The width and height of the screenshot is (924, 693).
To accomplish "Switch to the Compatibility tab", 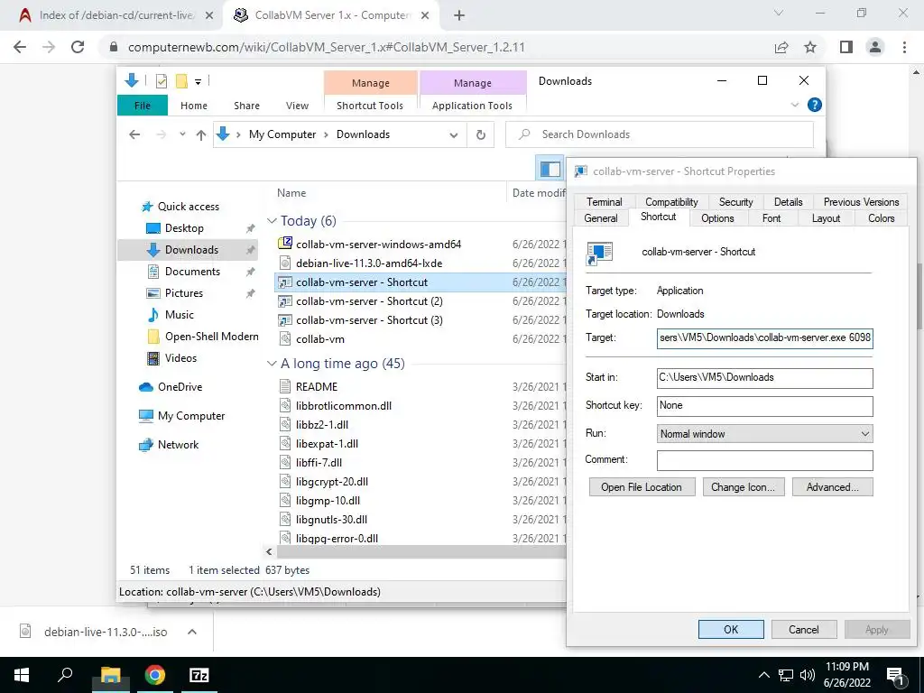I will point(671,201).
